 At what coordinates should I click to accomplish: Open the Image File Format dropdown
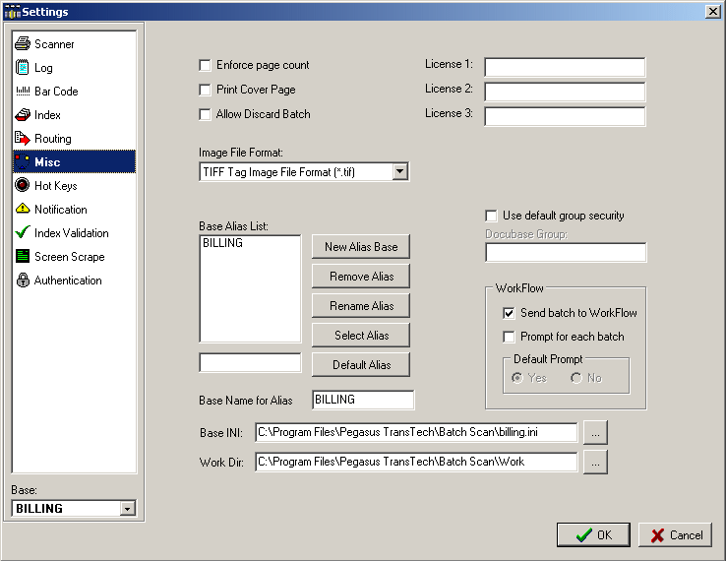400,172
